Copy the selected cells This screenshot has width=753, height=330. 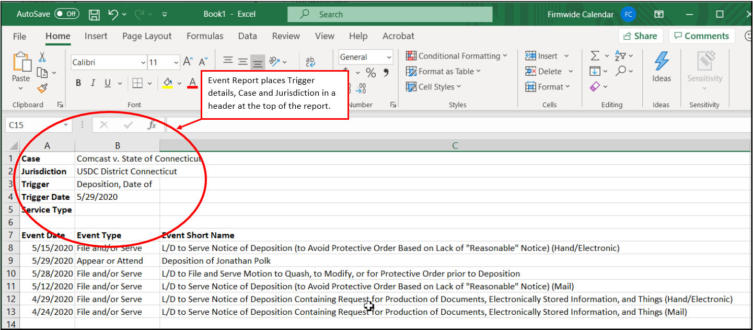[42, 73]
